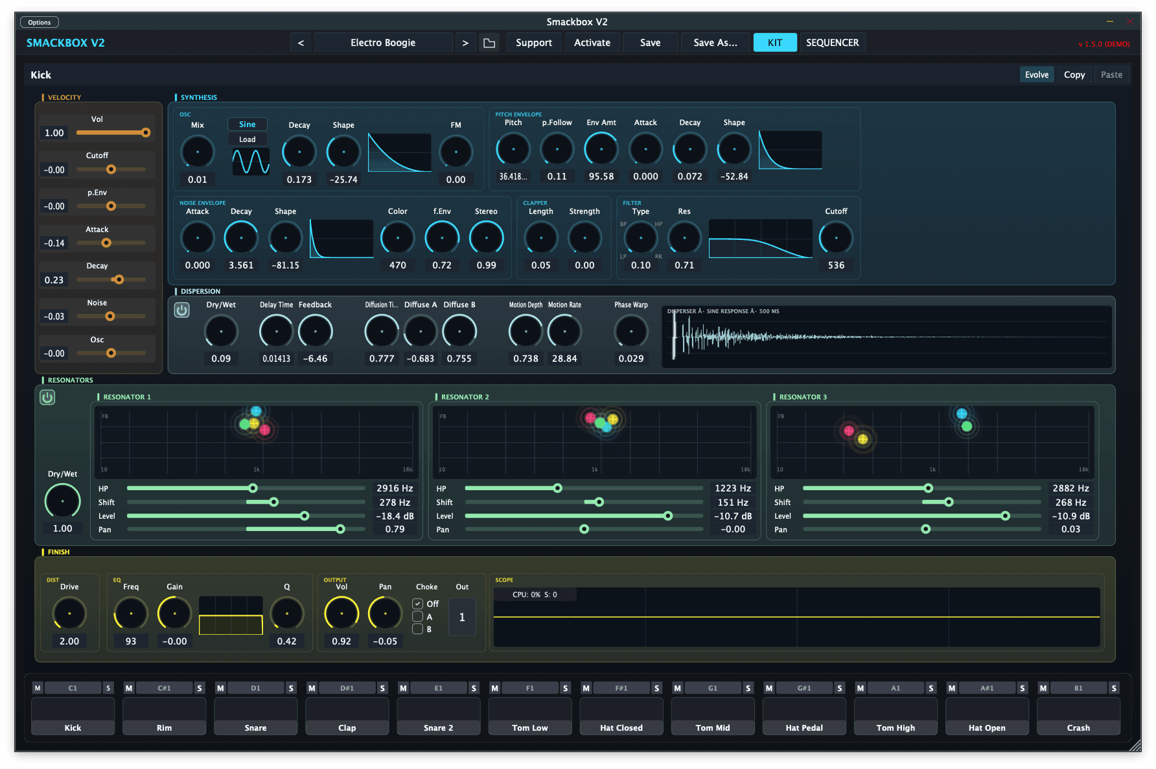
Task: Open the preset folder browser icon
Action: [489, 43]
